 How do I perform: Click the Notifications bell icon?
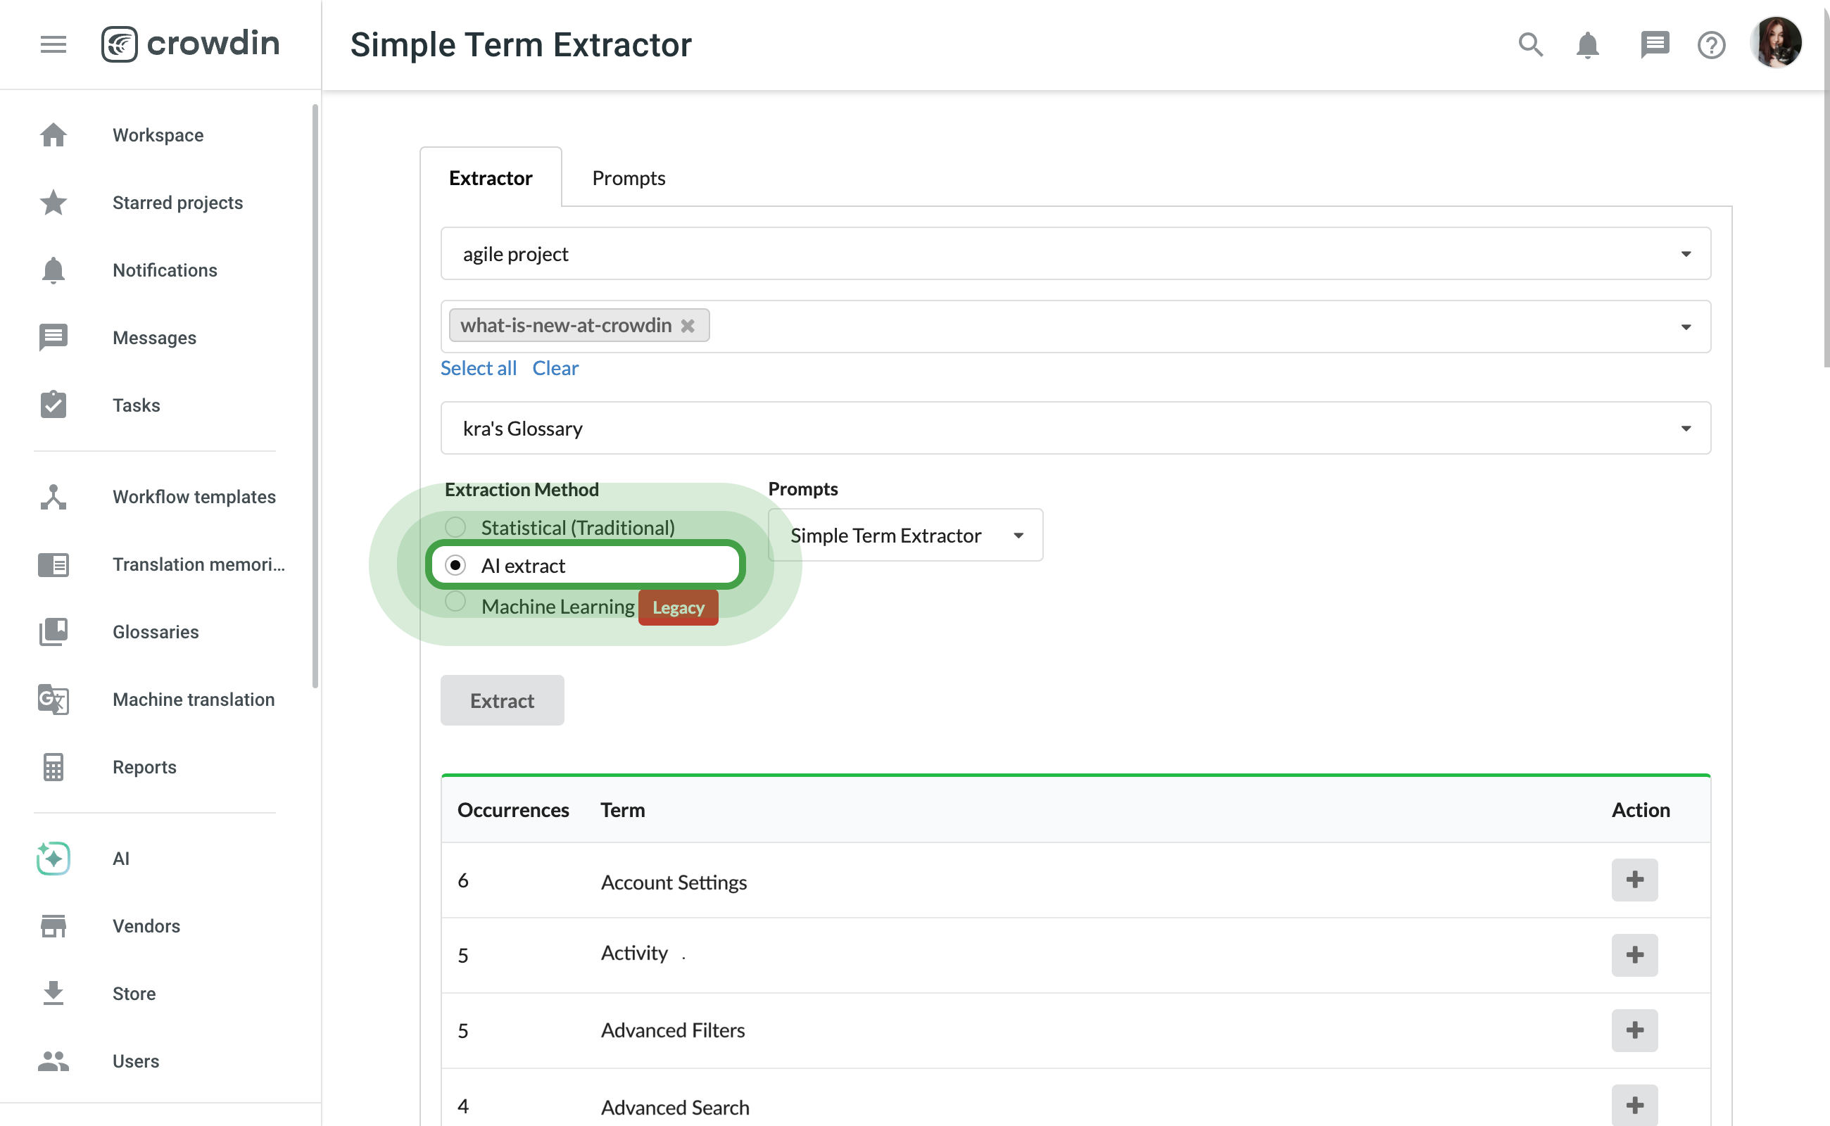(1588, 43)
